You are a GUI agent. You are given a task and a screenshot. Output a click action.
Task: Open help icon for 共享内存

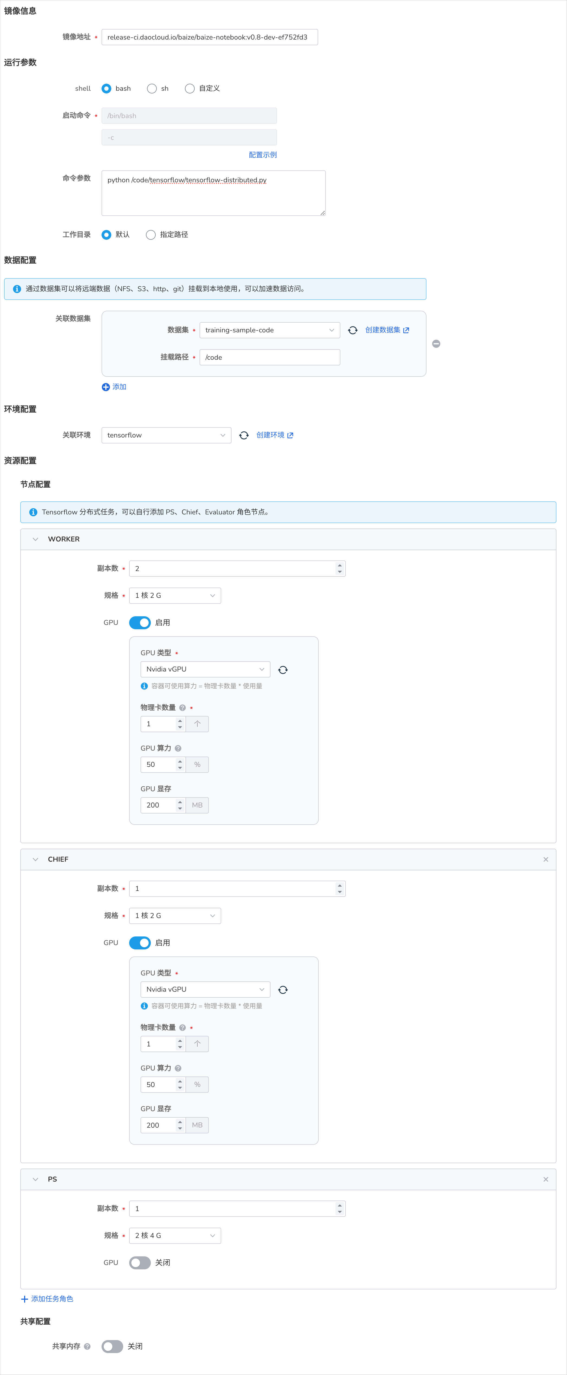(87, 1347)
